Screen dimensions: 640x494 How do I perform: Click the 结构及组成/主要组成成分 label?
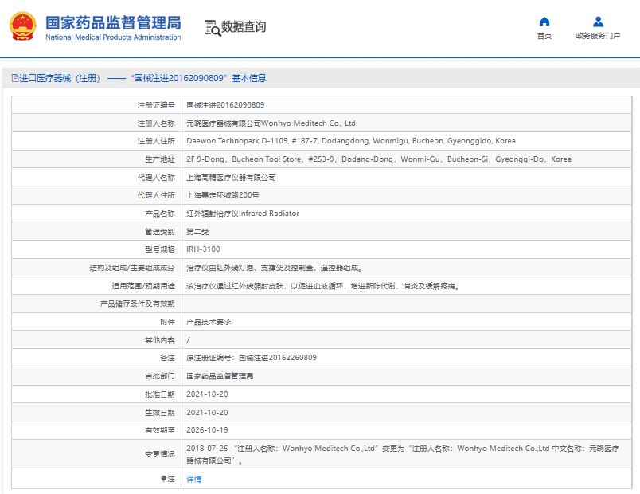click(x=132, y=268)
